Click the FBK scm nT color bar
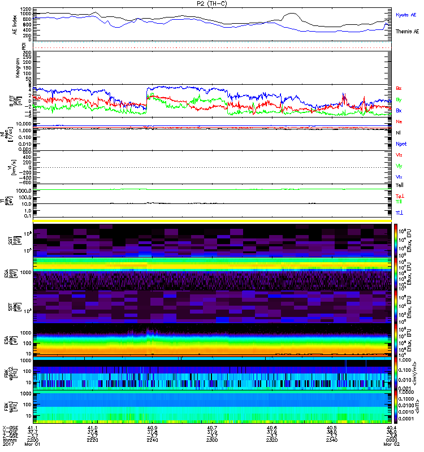The image size is (424, 452). click(396, 406)
